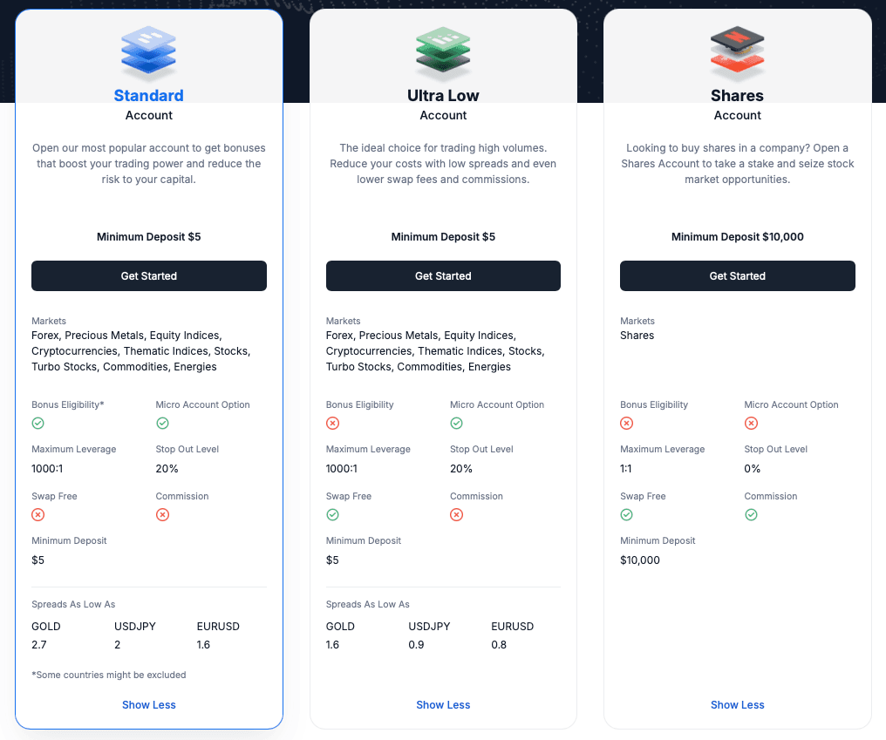Image resolution: width=886 pixels, height=740 pixels.
Task: Collapse Standard account details with Show Less
Action: (149, 704)
